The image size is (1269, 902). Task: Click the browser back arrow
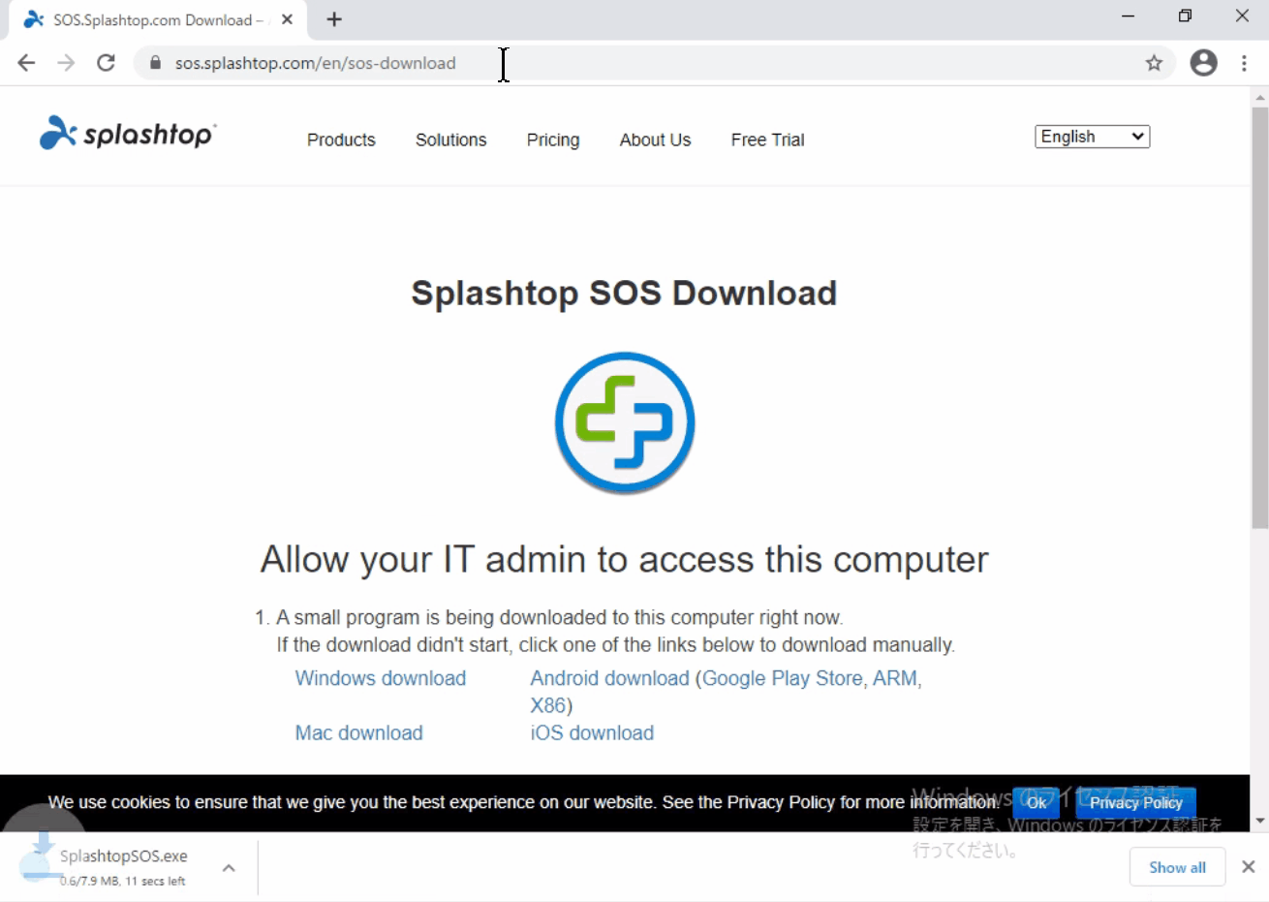click(26, 63)
